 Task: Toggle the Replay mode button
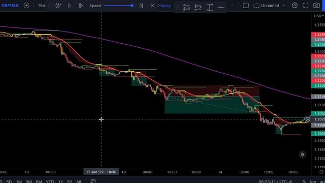pyautogui.click(x=165, y=6)
